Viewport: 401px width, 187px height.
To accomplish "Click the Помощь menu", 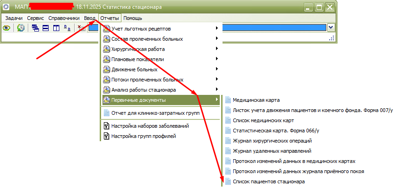I will click(133, 18).
